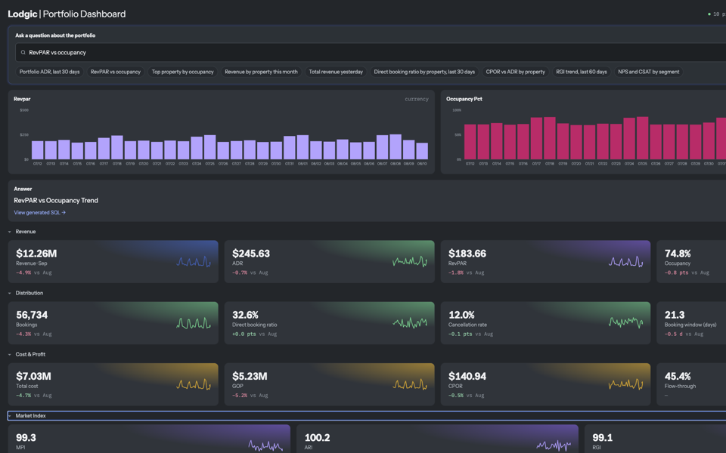This screenshot has width=726, height=453.
Task: Click the Revenue Sep sparkline chart
Action: click(x=194, y=262)
